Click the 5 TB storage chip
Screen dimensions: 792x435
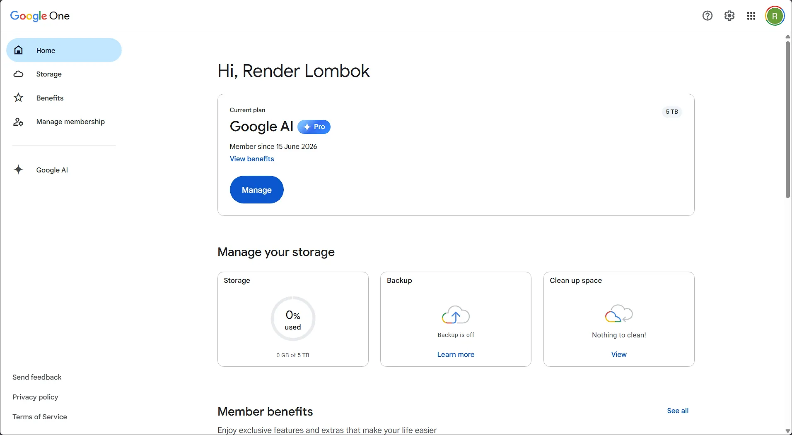[x=672, y=112]
